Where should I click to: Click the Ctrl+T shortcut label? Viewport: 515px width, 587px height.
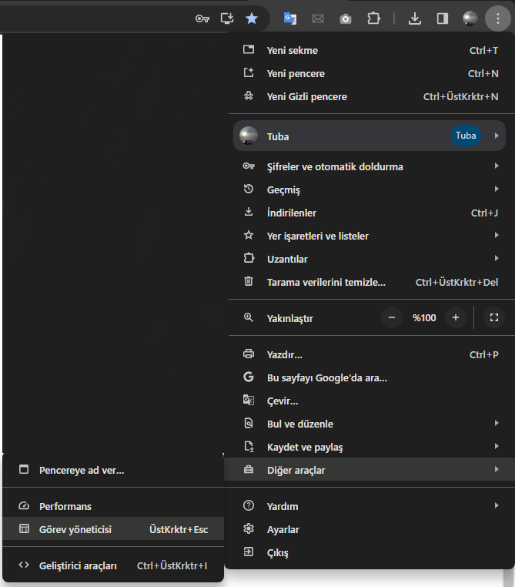pyautogui.click(x=484, y=51)
